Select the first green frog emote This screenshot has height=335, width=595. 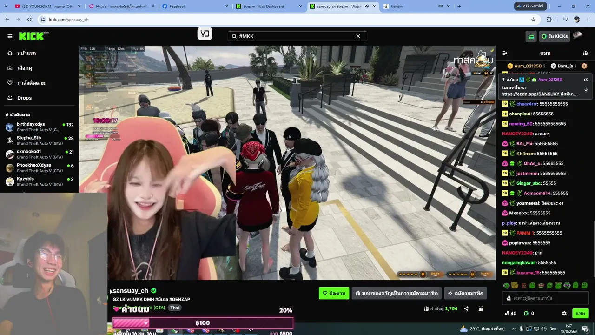[x=506, y=285]
